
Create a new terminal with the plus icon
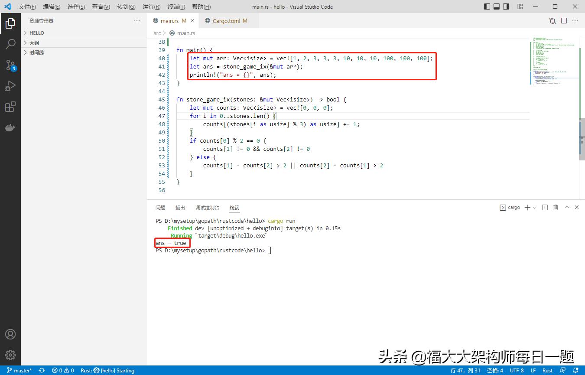(528, 207)
